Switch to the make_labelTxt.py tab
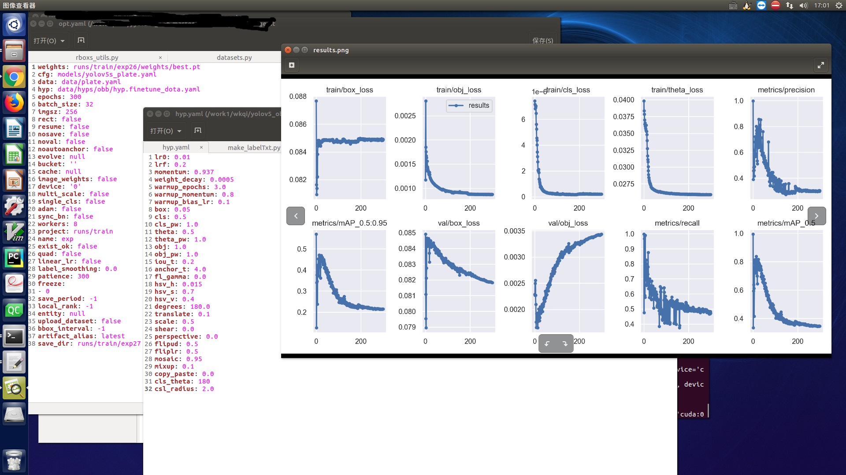The image size is (846, 475). pos(254,147)
